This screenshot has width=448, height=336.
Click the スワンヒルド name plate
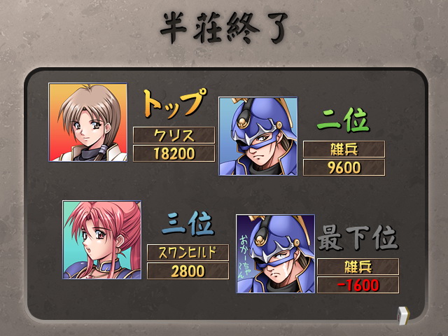pos(188,253)
